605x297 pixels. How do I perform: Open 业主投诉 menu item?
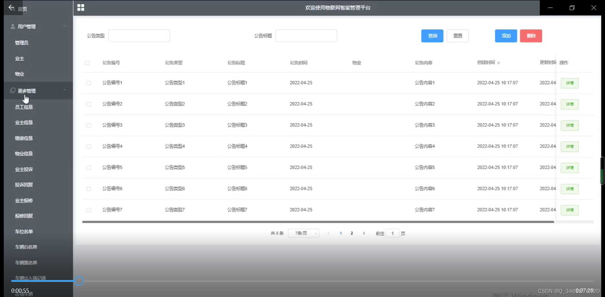point(24,169)
